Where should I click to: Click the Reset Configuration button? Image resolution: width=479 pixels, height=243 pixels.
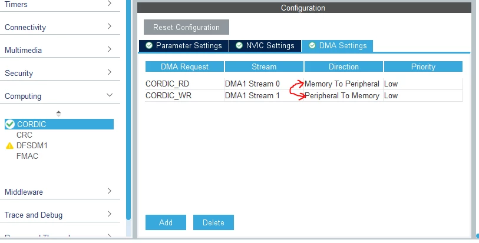tap(186, 27)
